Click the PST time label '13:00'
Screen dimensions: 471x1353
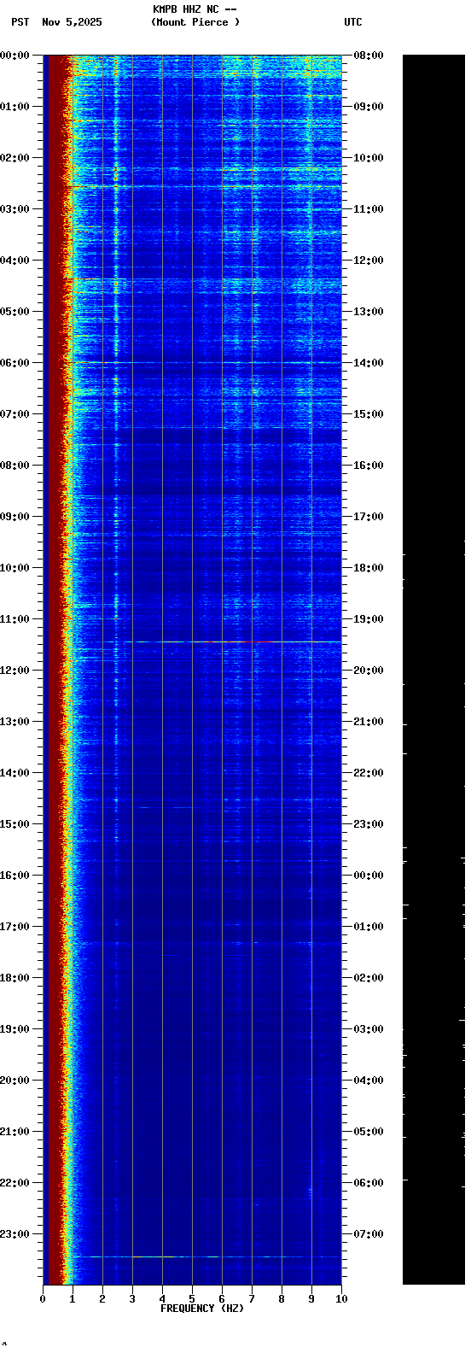coord(15,722)
